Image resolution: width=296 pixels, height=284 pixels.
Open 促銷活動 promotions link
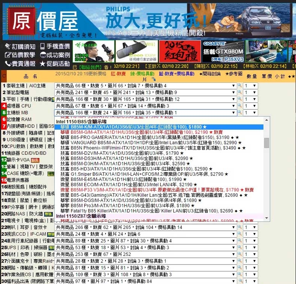pyautogui.click(x=55, y=64)
